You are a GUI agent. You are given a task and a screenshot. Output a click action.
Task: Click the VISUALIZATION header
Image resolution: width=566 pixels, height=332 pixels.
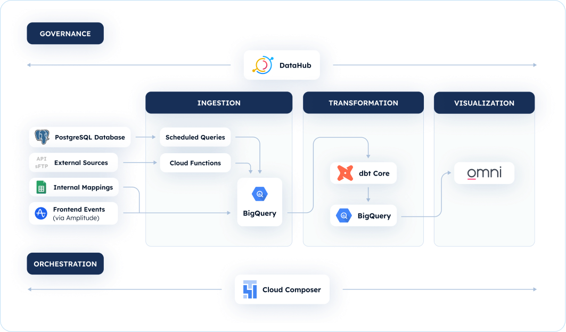pyautogui.click(x=484, y=103)
